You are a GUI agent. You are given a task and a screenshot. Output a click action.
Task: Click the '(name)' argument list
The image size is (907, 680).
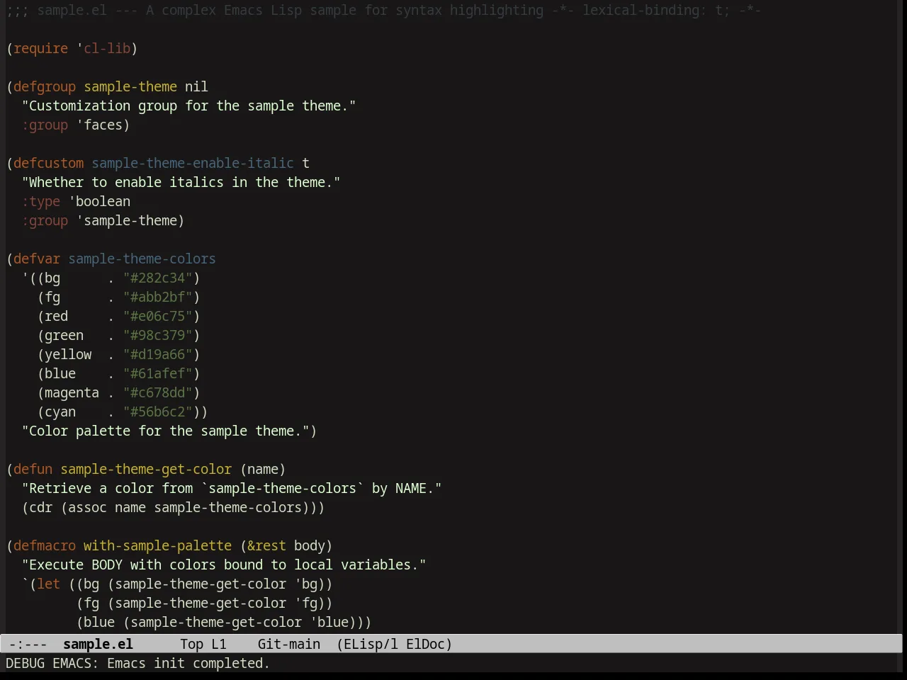pyautogui.click(x=263, y=469)
